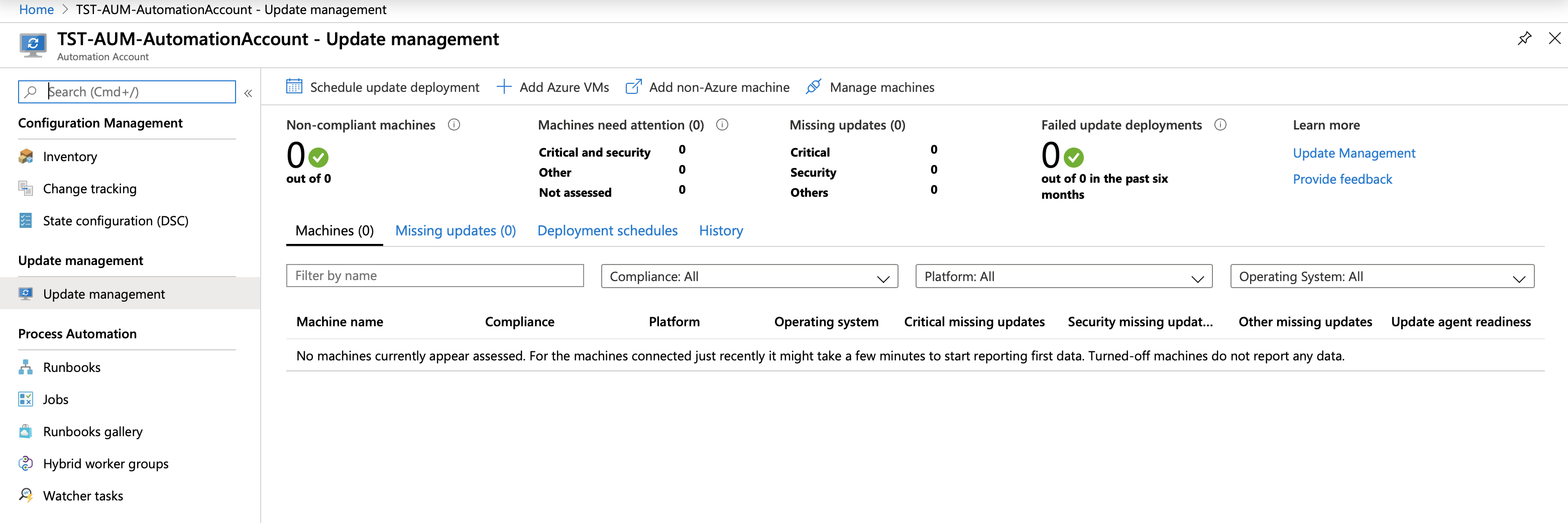Click info icon next to Machines need attention

click(722, 124)
